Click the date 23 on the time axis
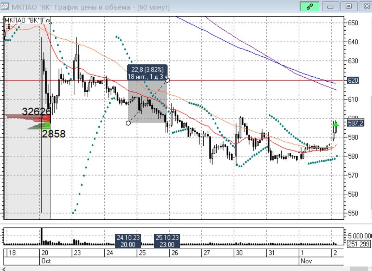 point(77,253)
